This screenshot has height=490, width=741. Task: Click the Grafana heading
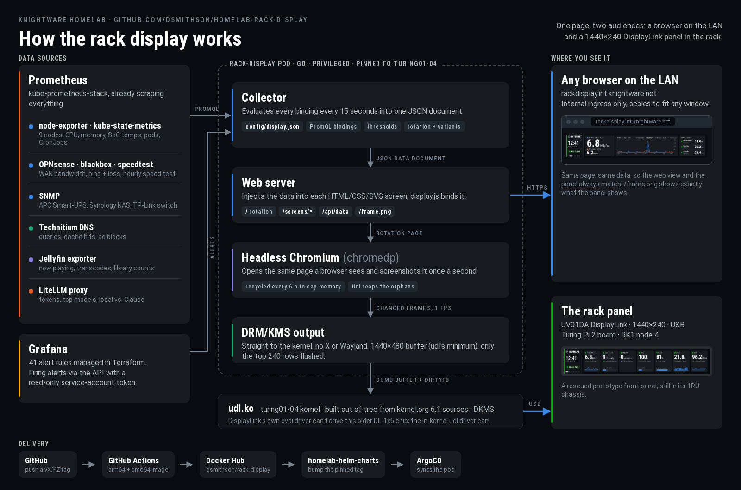(x=48, y=349)
